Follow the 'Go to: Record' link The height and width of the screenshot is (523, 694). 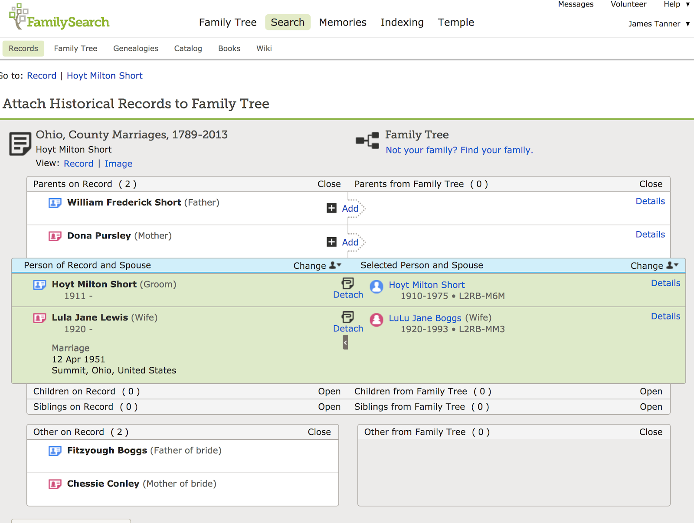tap(42, 75)
